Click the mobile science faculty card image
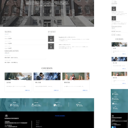Image resolution: width=128 pixels, height=128 pixels. (x=119, y=59)
